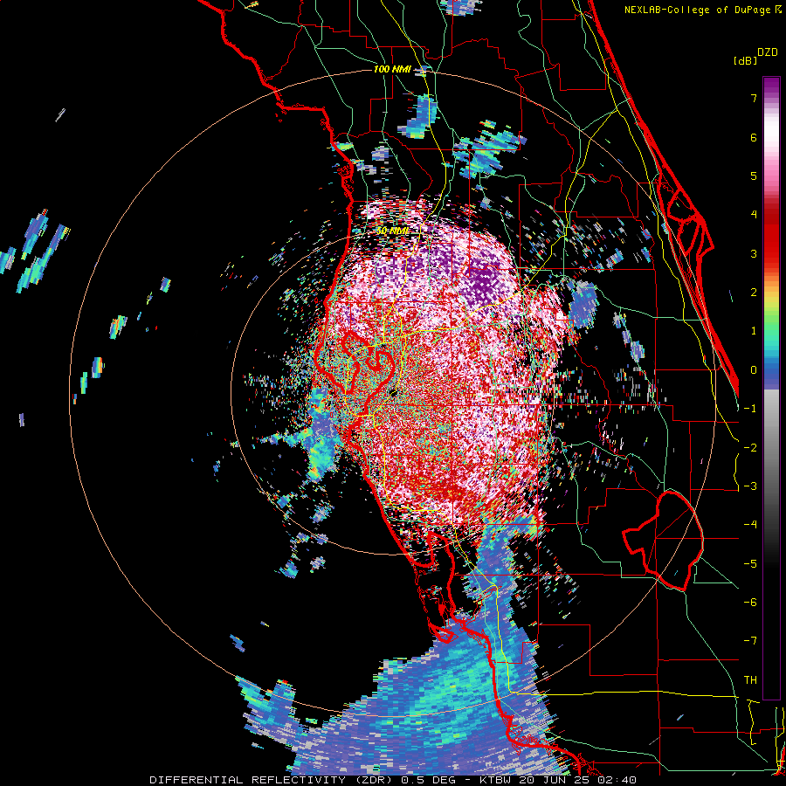Select the 4 value on the color scale
Screen dimensions: 786x786
click(x=754, y=215)
